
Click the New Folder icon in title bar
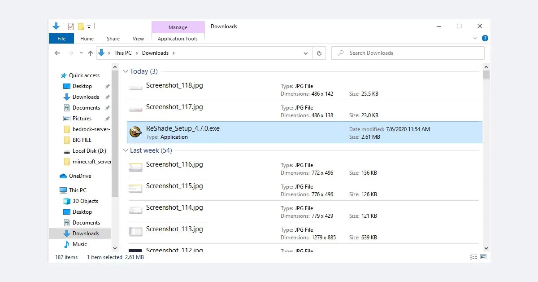tap(81, 26)
